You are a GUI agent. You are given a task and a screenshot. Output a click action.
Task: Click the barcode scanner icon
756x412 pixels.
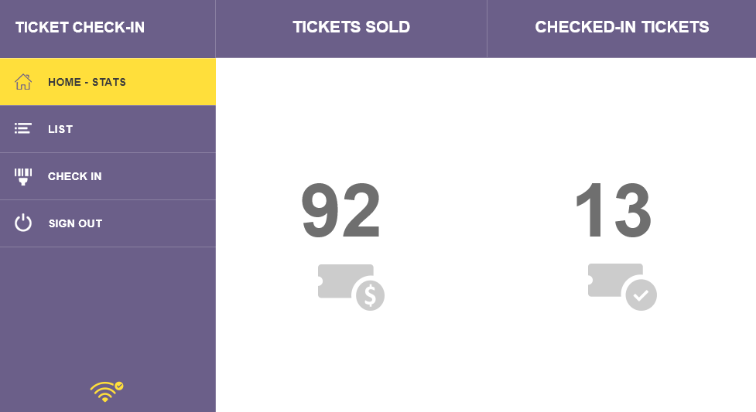pos(22,176)
